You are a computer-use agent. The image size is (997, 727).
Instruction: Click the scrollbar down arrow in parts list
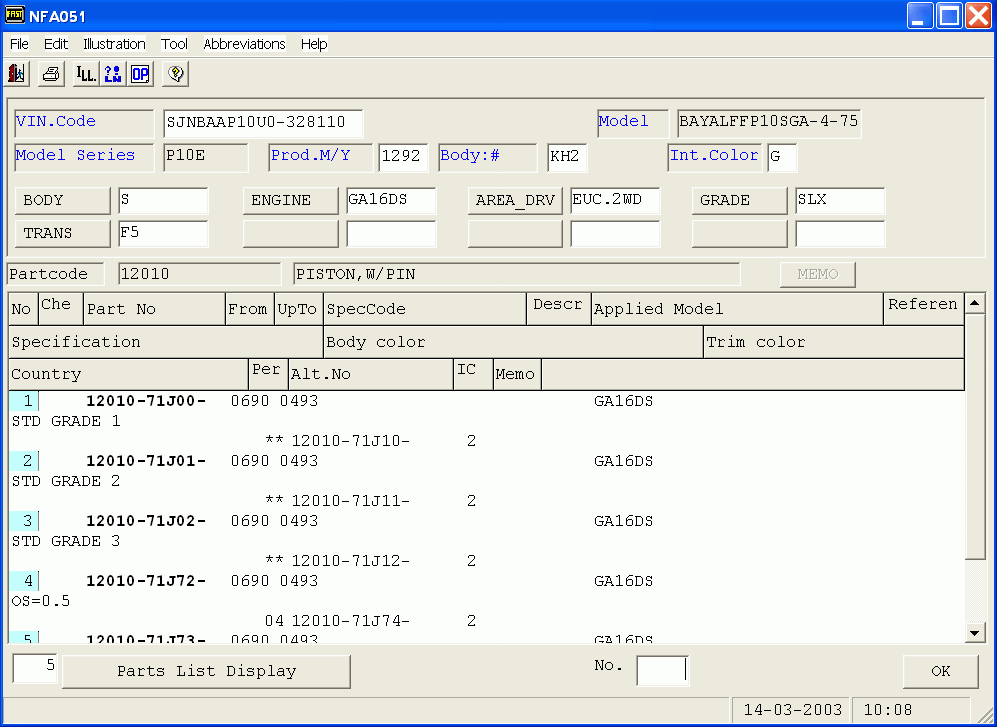click(975, 633)
